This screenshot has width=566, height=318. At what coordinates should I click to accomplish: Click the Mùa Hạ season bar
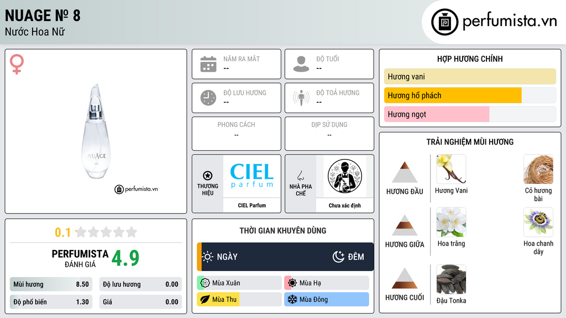[327, 283]
